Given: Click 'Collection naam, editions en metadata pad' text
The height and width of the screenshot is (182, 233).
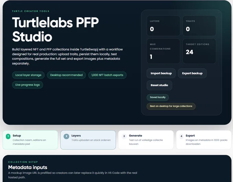Looking at the screenshot, I should pos(29,142).
